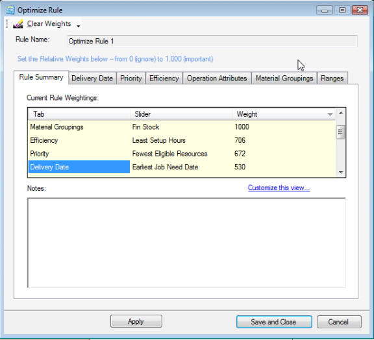Go to the Material Groupings tab
The height and width of the screenshot is (340, 374).
[284, 79]
